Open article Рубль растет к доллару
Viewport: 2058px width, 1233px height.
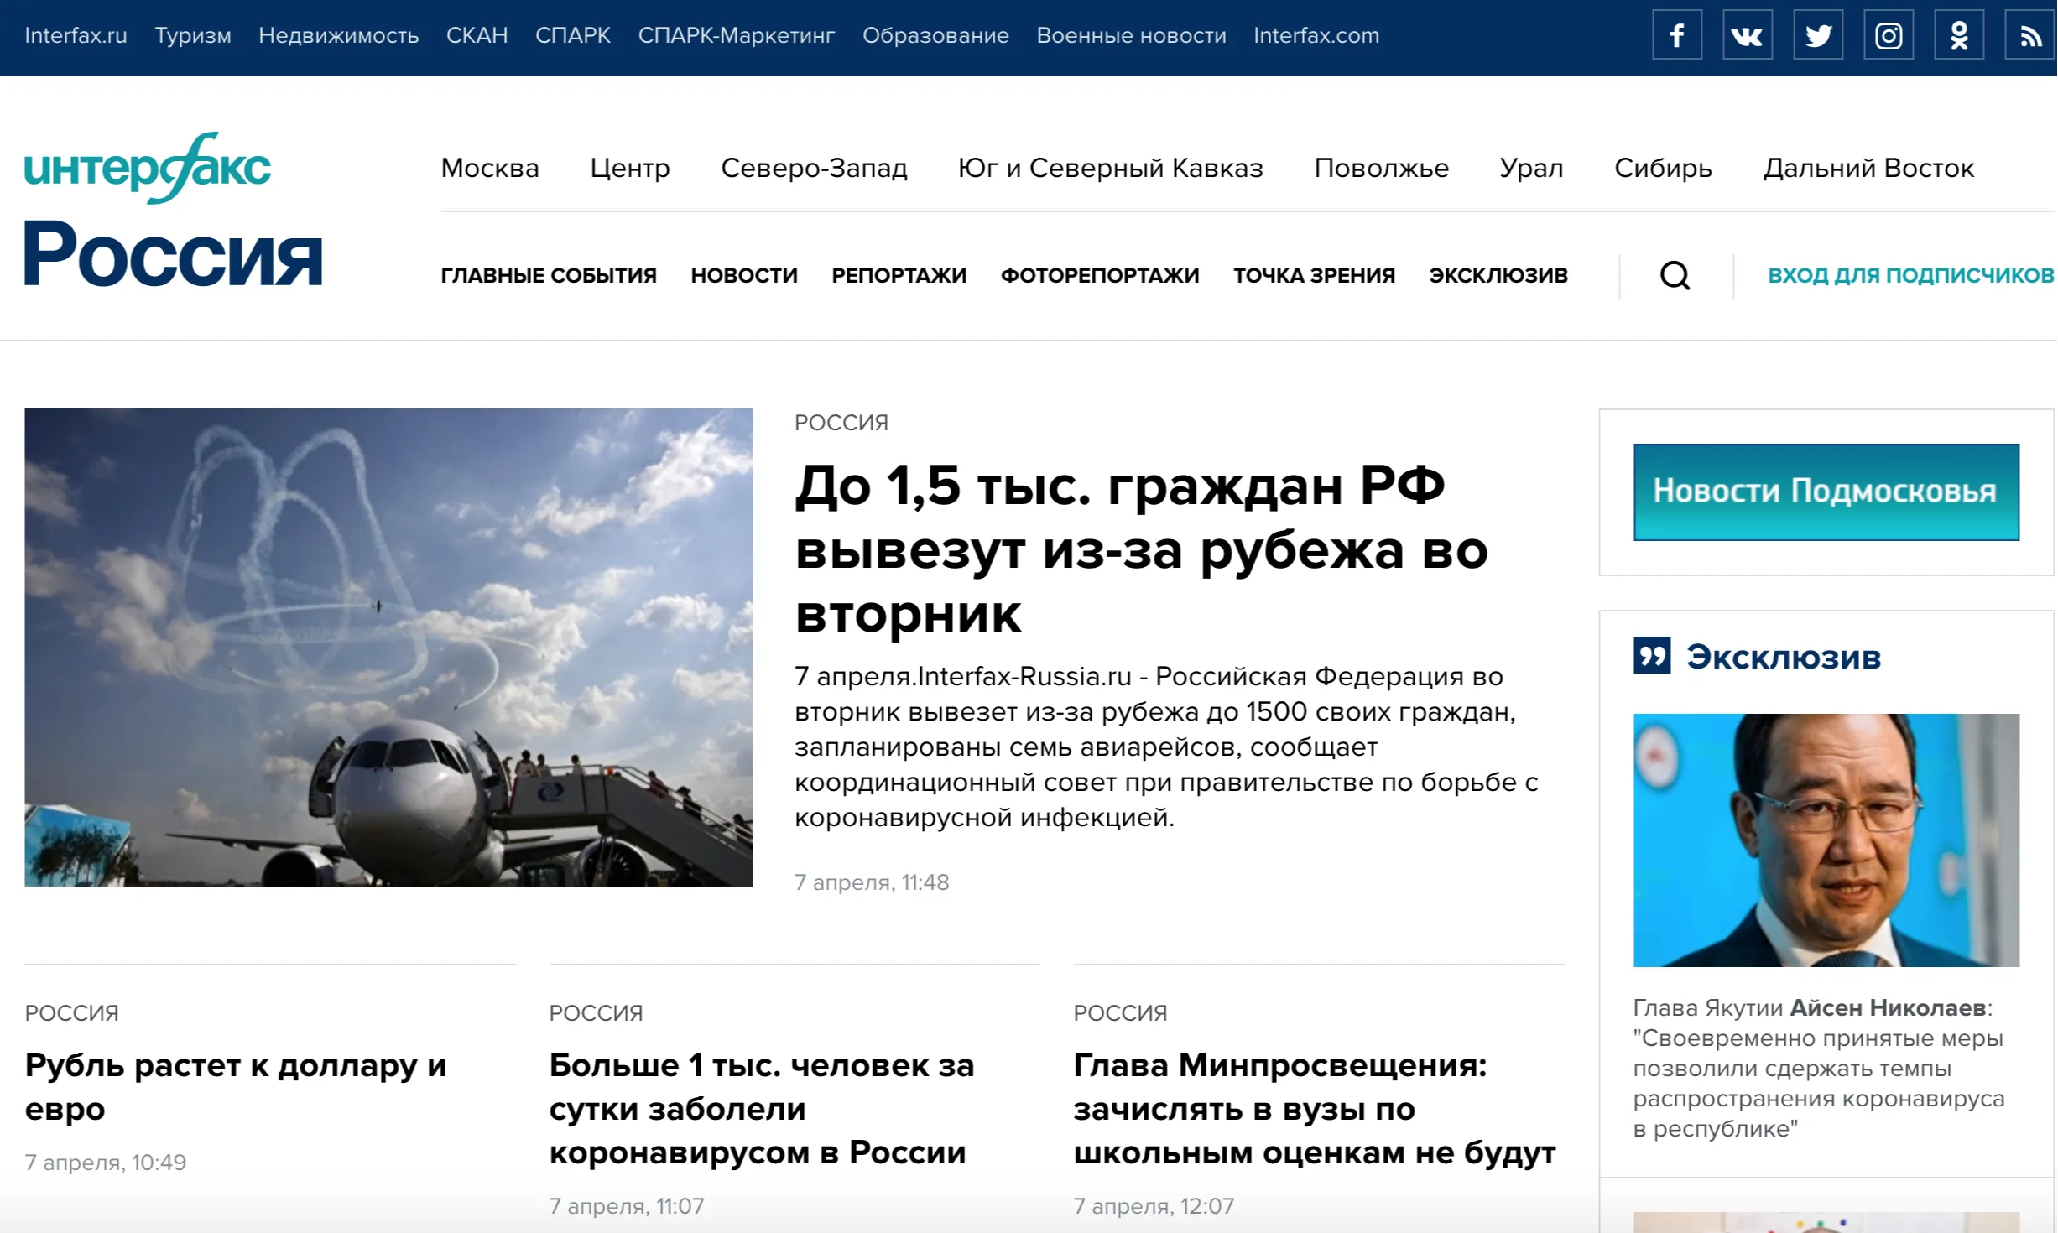[236, 1086]
